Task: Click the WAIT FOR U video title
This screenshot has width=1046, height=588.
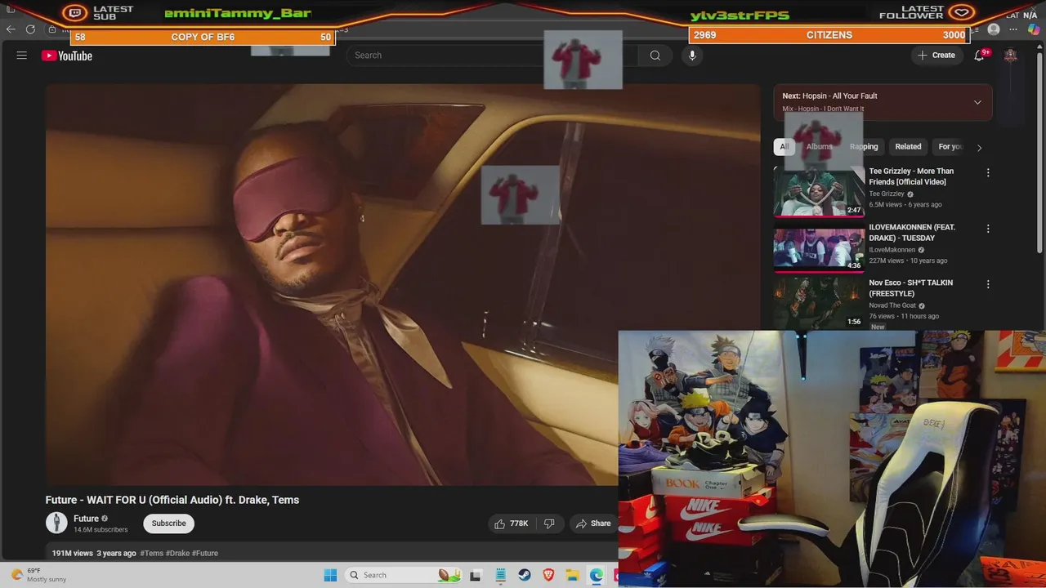Action: 172,500
